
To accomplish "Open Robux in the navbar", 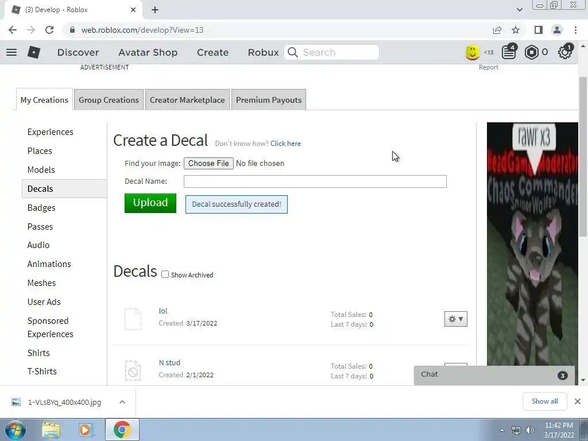I will pos(263,52).
